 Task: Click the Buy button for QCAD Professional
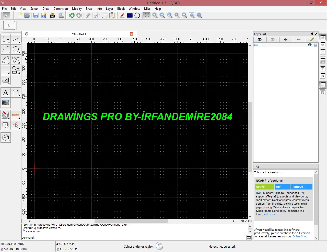point(282,187)
